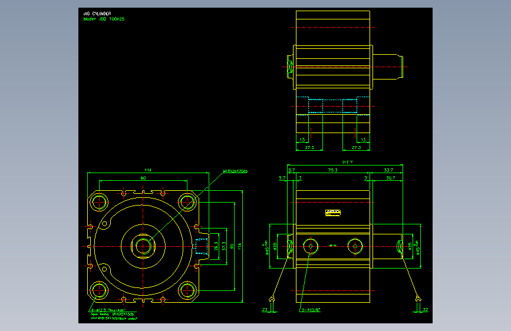Pick the '22' wrench size at left

tap(265, 309)
